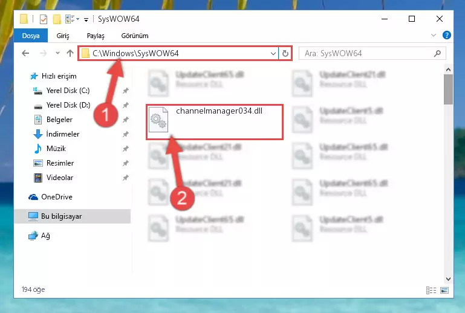The width and height of the screenshot is (465, 313).
Task: Open the Müzik folder in navigation pane
Action: pyautogui.click(x=56, y=149)
